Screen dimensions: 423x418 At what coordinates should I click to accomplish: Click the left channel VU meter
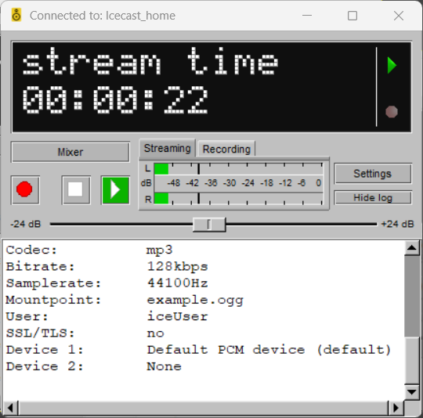tap(238, 169)
